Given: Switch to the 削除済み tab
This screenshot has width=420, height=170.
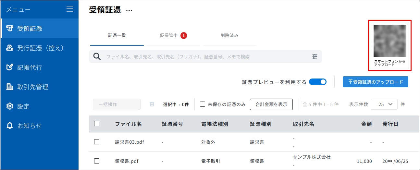Looking at the screenshot, I should click(229, 36).
